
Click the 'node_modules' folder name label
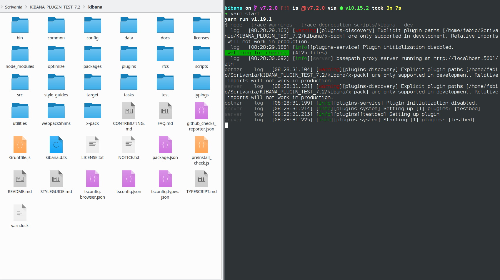pos(20,66)
